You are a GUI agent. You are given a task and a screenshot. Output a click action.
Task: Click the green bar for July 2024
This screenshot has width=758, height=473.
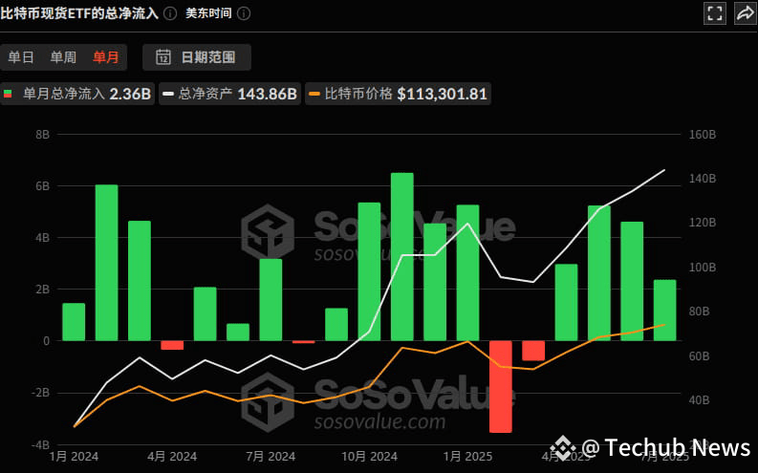271,299
